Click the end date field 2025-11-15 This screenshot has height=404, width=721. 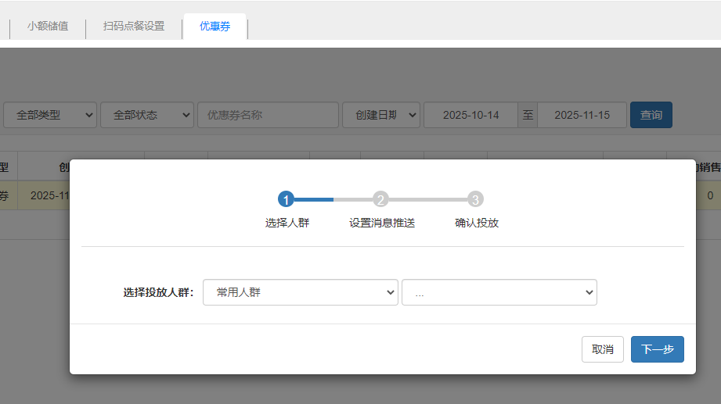582,115
